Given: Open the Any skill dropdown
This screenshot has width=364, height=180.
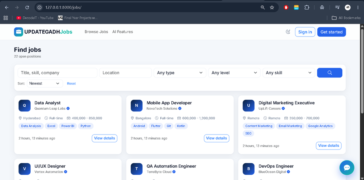Looking at the screenshot, I should 289,72.
